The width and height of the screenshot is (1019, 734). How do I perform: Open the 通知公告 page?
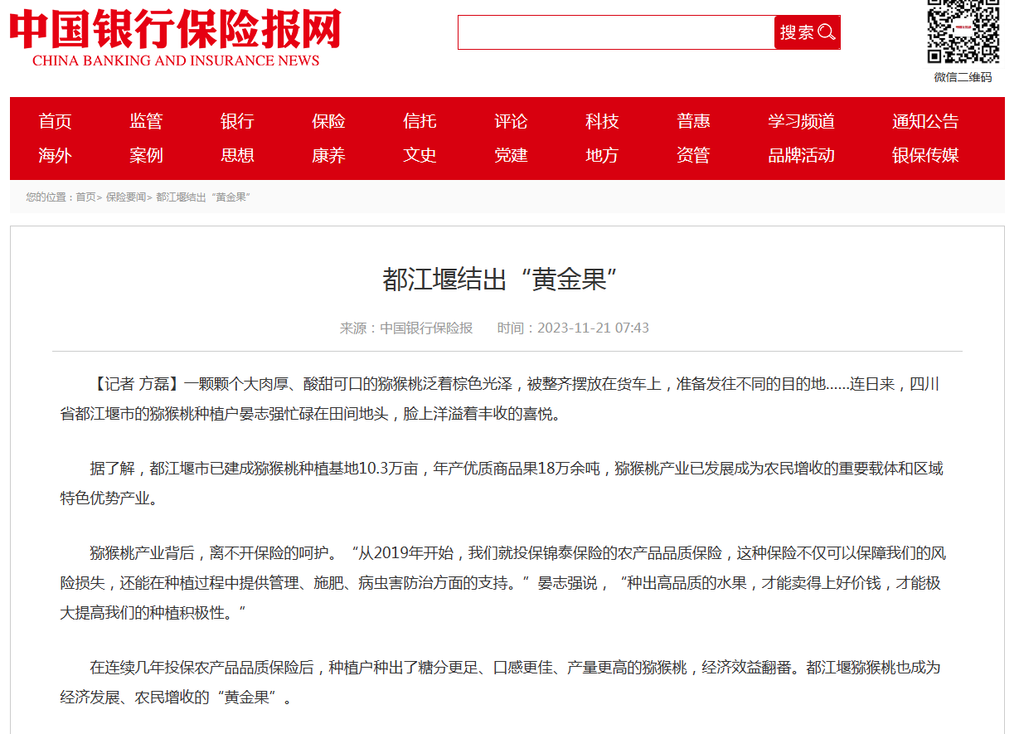pyautogui.click(x=925, y=121)
